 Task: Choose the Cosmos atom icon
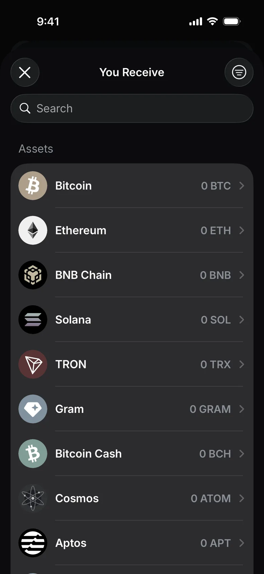tap(33, 499)
